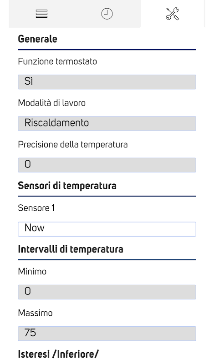Click the Intervalli di temperatura heading

(x=71, y=249)
